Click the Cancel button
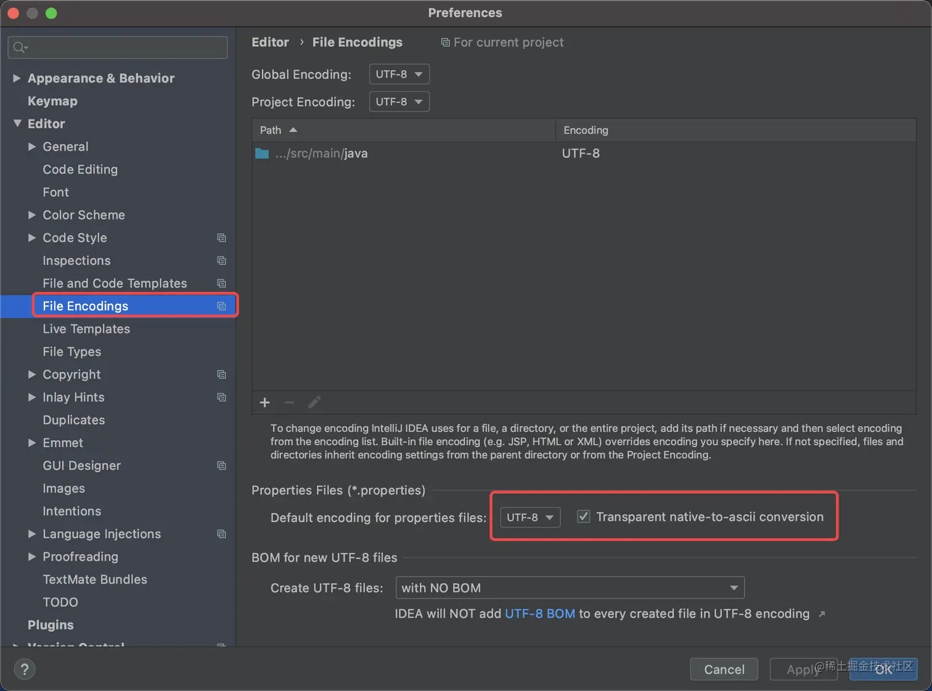 click(x=724, y=669)
